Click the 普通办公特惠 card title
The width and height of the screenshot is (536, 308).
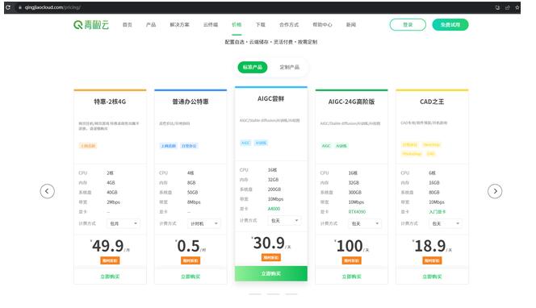pos(191,102)
